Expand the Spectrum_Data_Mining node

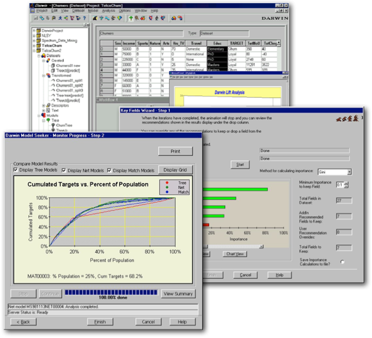[34, 40]
